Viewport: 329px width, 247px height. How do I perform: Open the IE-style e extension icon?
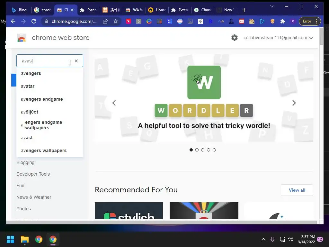(x=149, y=21)
